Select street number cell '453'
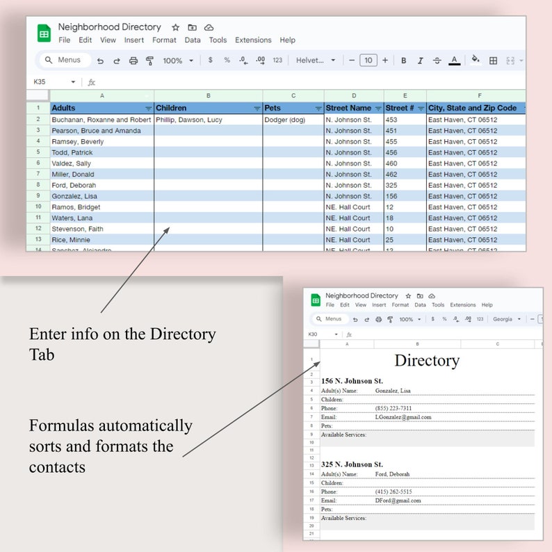This screenshot has width=552, height=552. [x=405, y=120]
